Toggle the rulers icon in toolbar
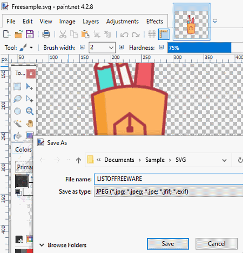The height and width of the screenshot is (253, 243). 164,34
